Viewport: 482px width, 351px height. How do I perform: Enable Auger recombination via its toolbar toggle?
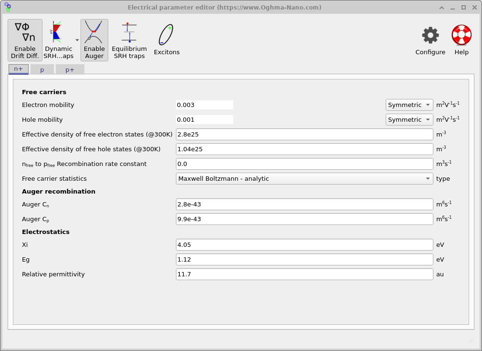pyautogui.click(x=94, y=40)
